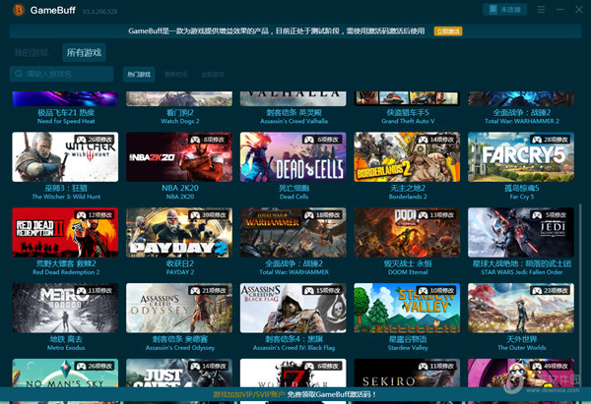Image resolution: width=591 pixels, height=404 pixels.
Task: Open the PAYDAY 2 game cover
Action: pos(179,232)
